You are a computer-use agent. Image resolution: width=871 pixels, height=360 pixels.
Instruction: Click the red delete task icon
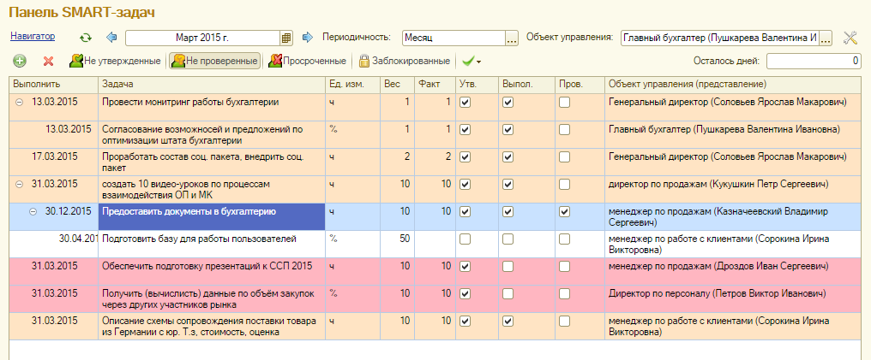point(48,62)
